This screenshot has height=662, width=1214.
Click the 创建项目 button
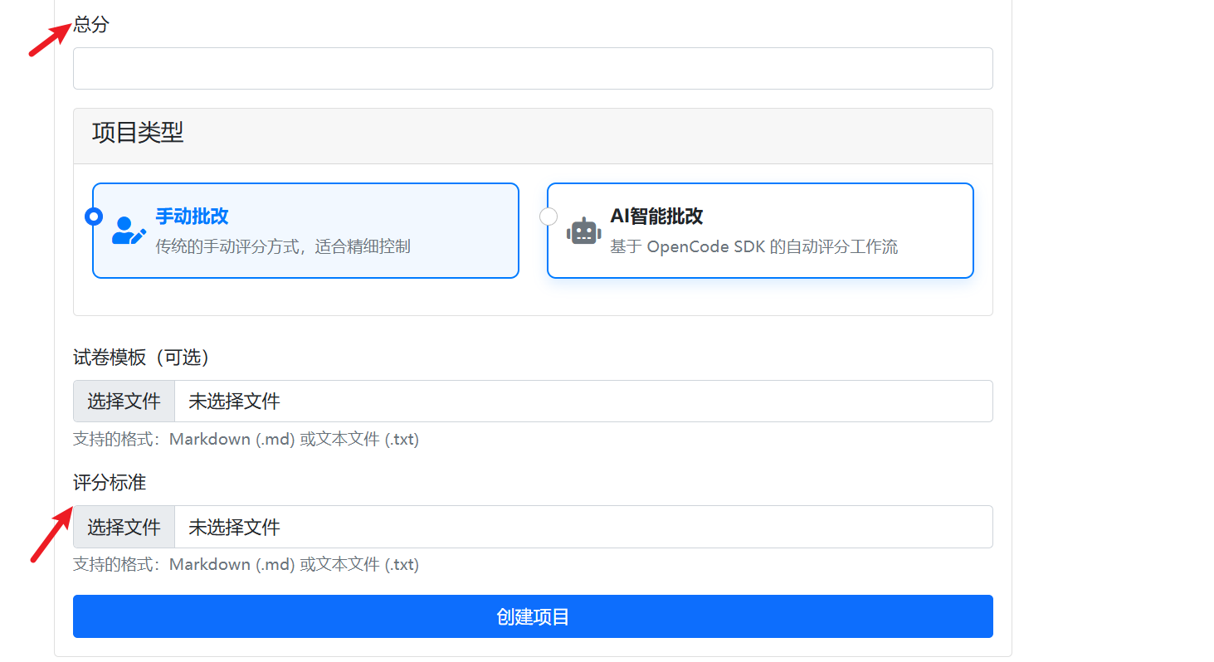(x=533, y=616)
